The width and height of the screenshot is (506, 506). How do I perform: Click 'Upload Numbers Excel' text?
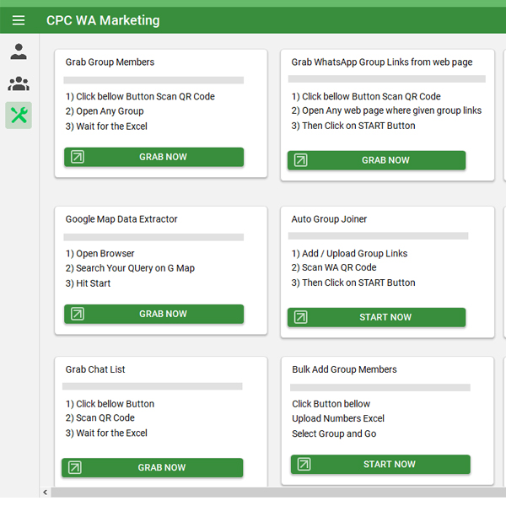click(x=338, y=418)
